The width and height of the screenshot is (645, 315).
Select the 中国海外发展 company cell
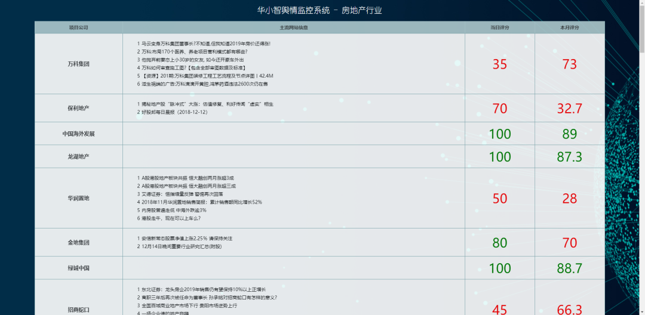pyautogui.click(x=79, y=134)
